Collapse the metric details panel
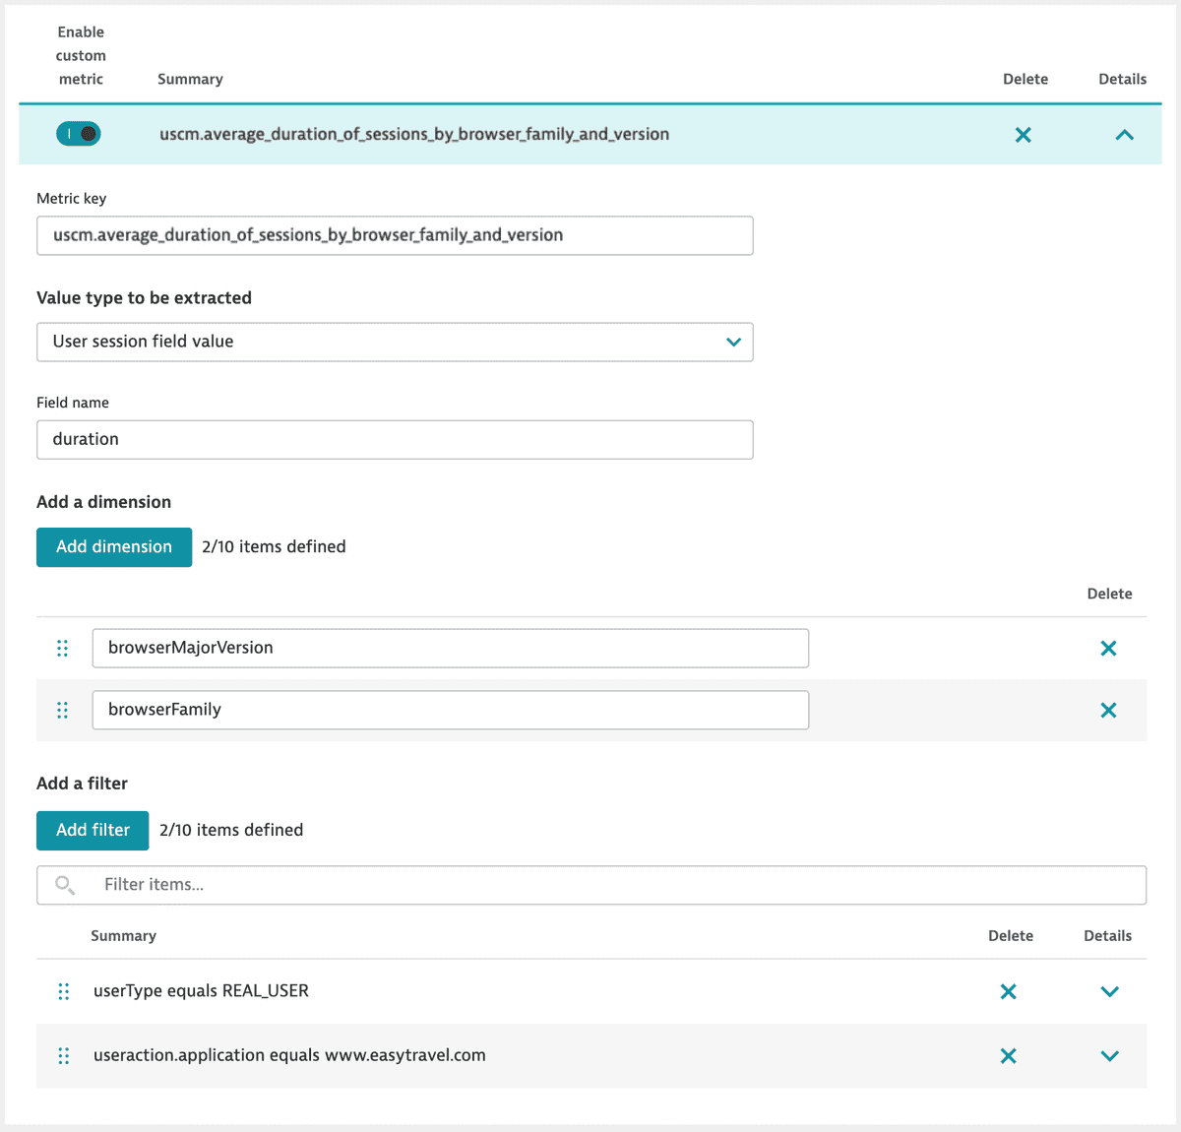The width and height of the screenshot is (1181, 1132). tap(1124, 135)
